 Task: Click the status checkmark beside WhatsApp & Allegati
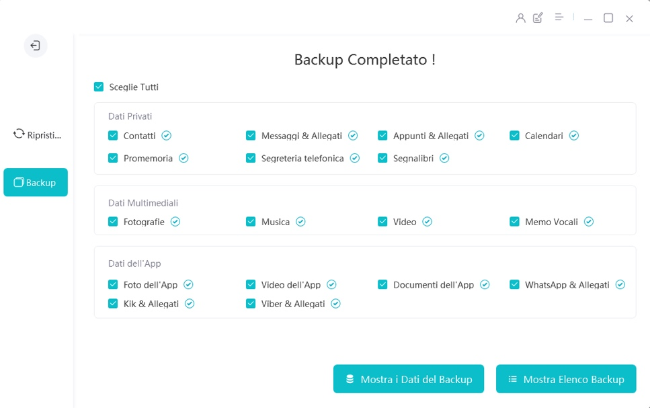tap(620, 285)
